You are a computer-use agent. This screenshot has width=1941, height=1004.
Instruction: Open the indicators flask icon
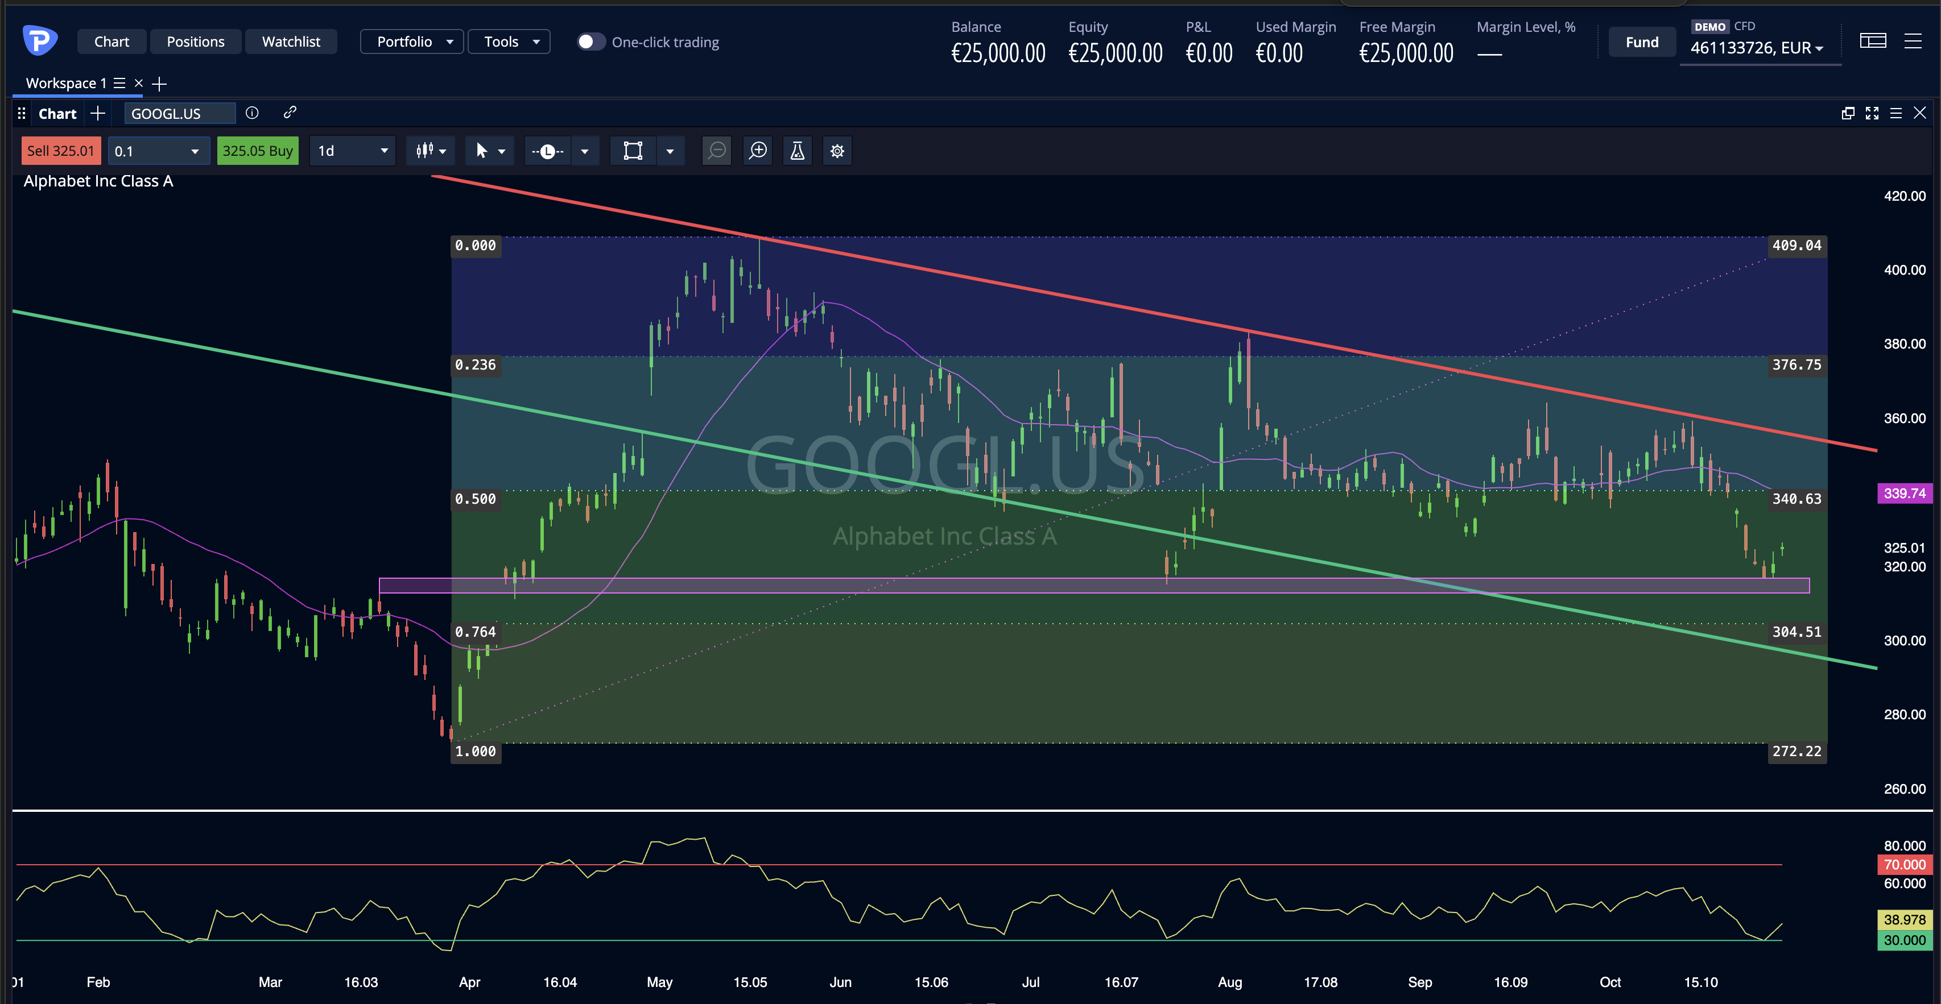[797, 151]
